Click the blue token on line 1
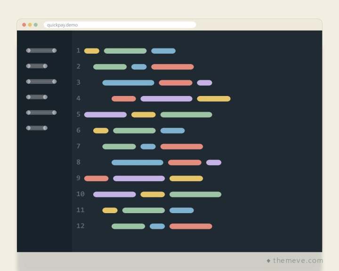 pos(163,51)
